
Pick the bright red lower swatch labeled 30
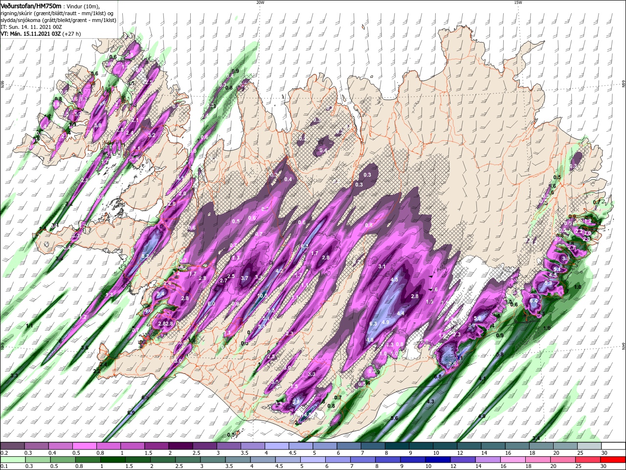[613, 460]
